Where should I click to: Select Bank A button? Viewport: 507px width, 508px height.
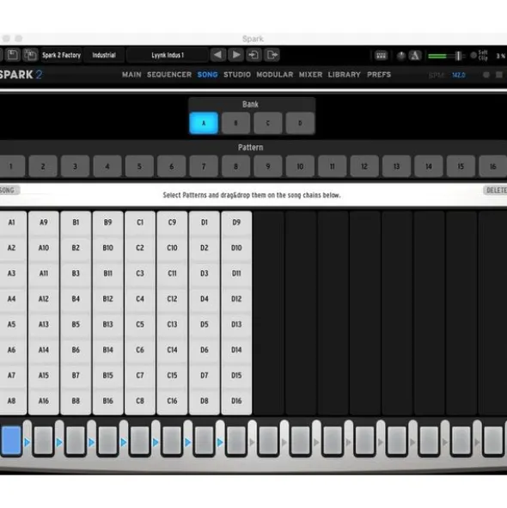[x=204, y=123]
